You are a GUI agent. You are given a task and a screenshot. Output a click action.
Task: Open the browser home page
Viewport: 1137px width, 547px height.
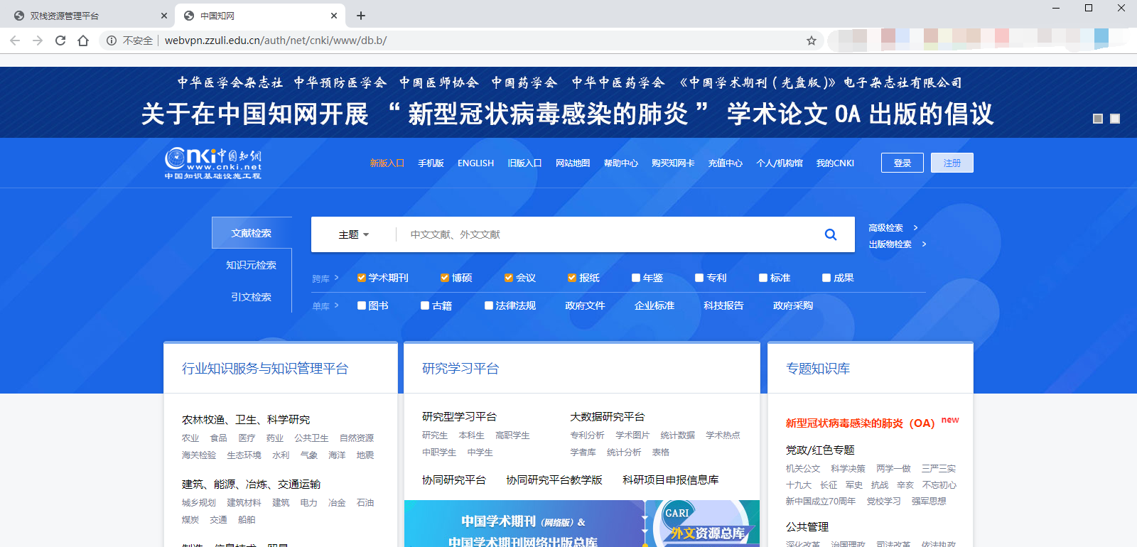[x=83, y=40]
